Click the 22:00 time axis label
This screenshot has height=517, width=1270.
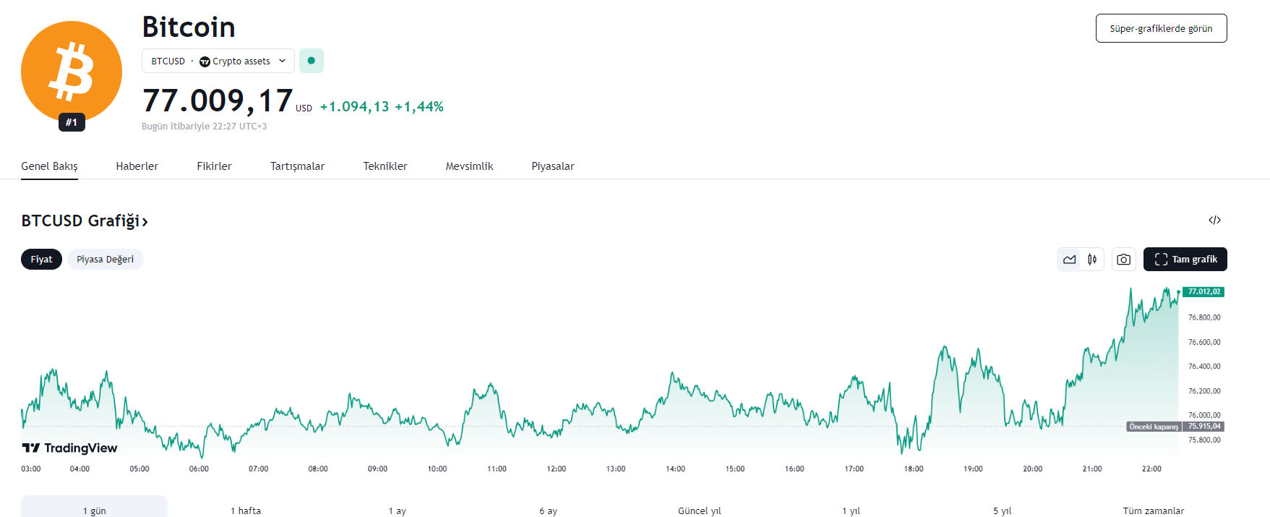1151,469
